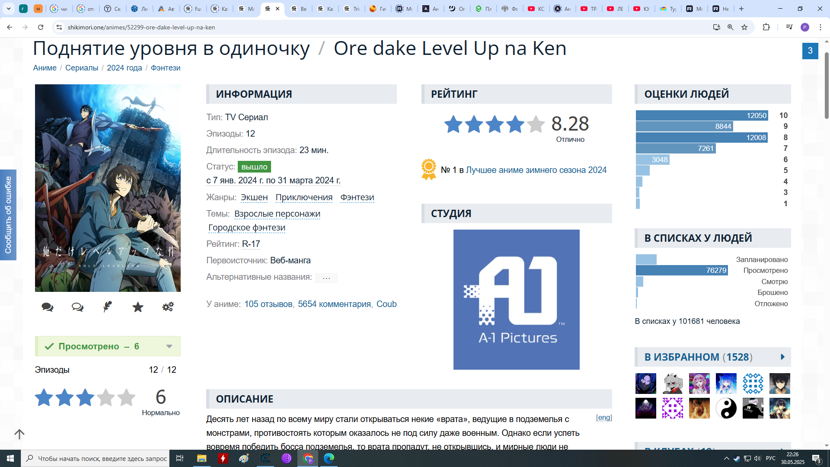Open the gears settings icon under the poster

(x=168, y=307)
